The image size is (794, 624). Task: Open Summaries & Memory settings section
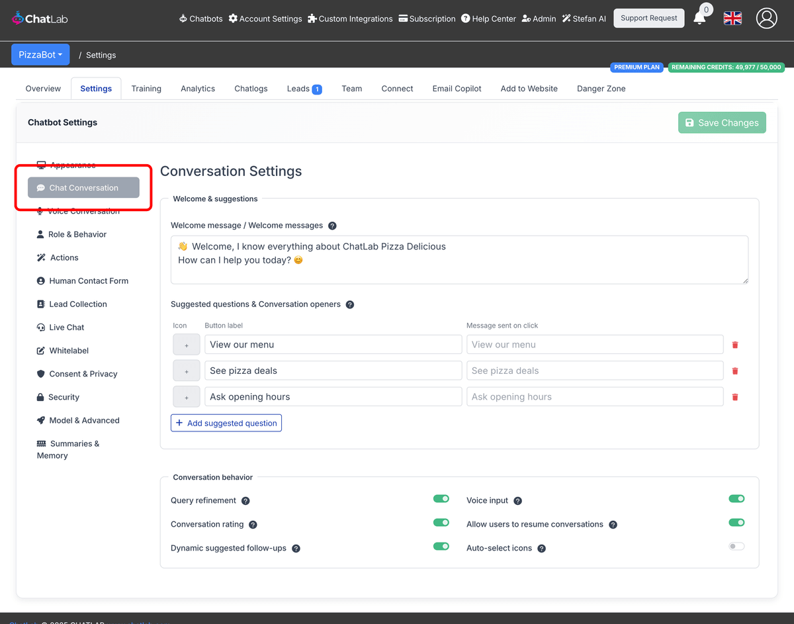pyautogui.click(x=68, y=449)
